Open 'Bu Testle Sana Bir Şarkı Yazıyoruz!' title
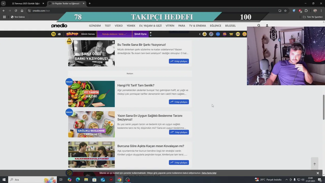The width and height of the screenshot is (325, 183). (x=141, y=45)
